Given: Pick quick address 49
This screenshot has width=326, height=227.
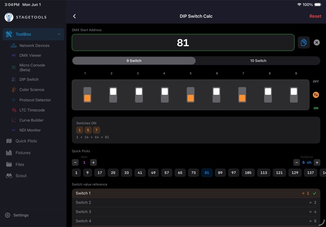Looking at the screenshot, I should coord(153,173).
